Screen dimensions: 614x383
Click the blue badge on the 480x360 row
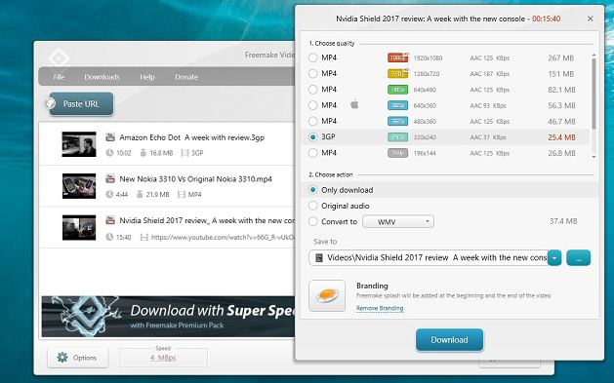pos(398,121)
